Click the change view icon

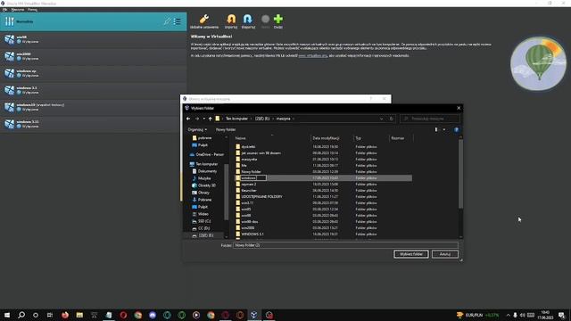436,129
